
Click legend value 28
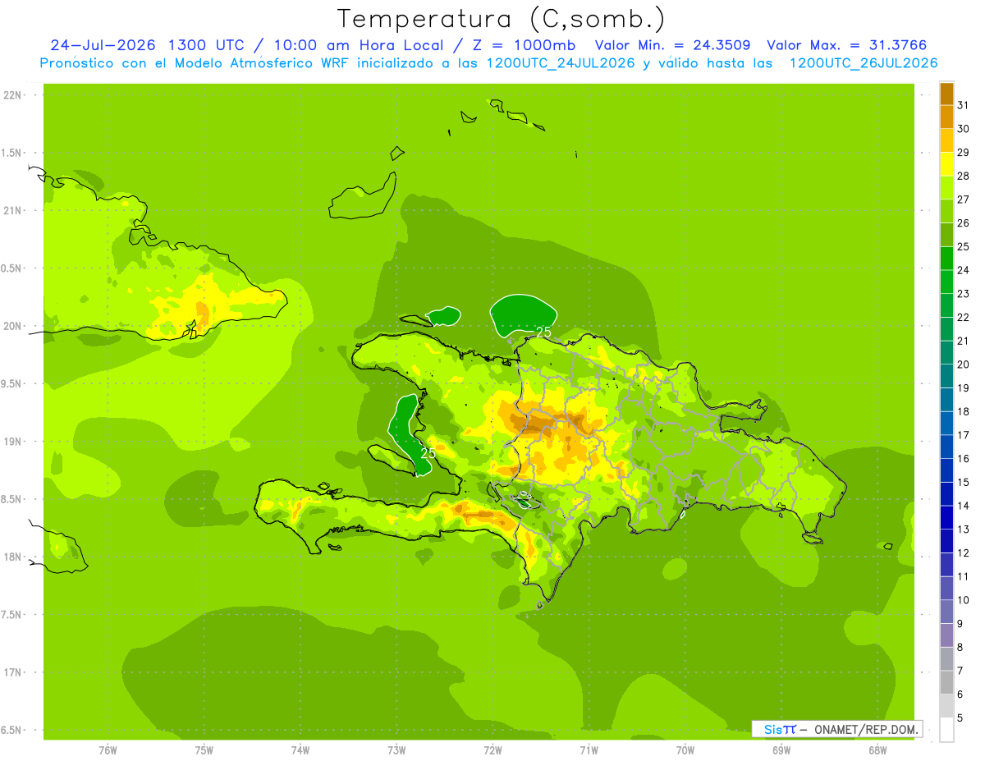[964, 176]
